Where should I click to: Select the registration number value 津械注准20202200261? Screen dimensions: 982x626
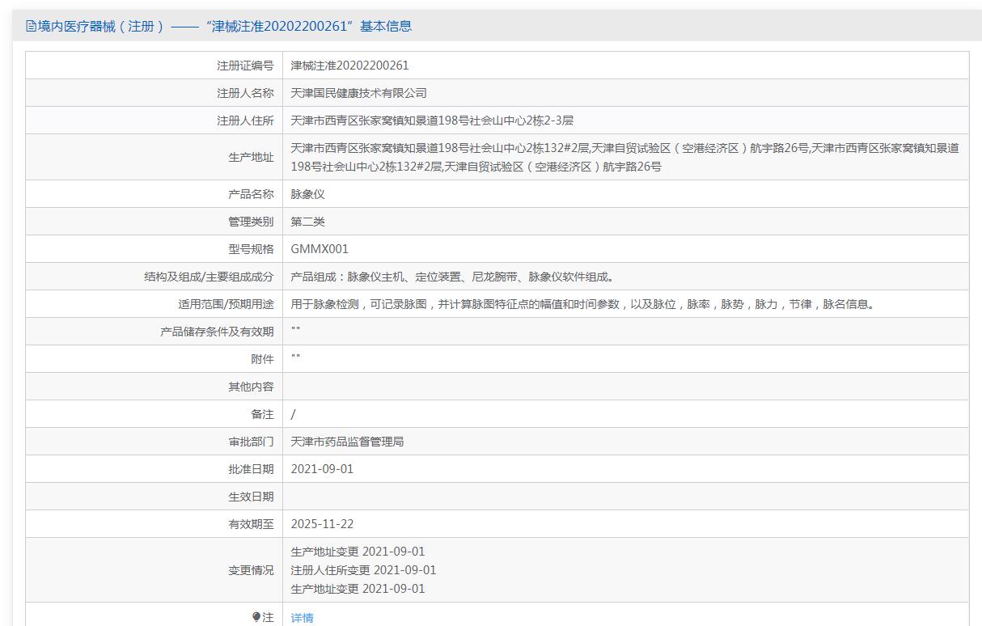349,66
